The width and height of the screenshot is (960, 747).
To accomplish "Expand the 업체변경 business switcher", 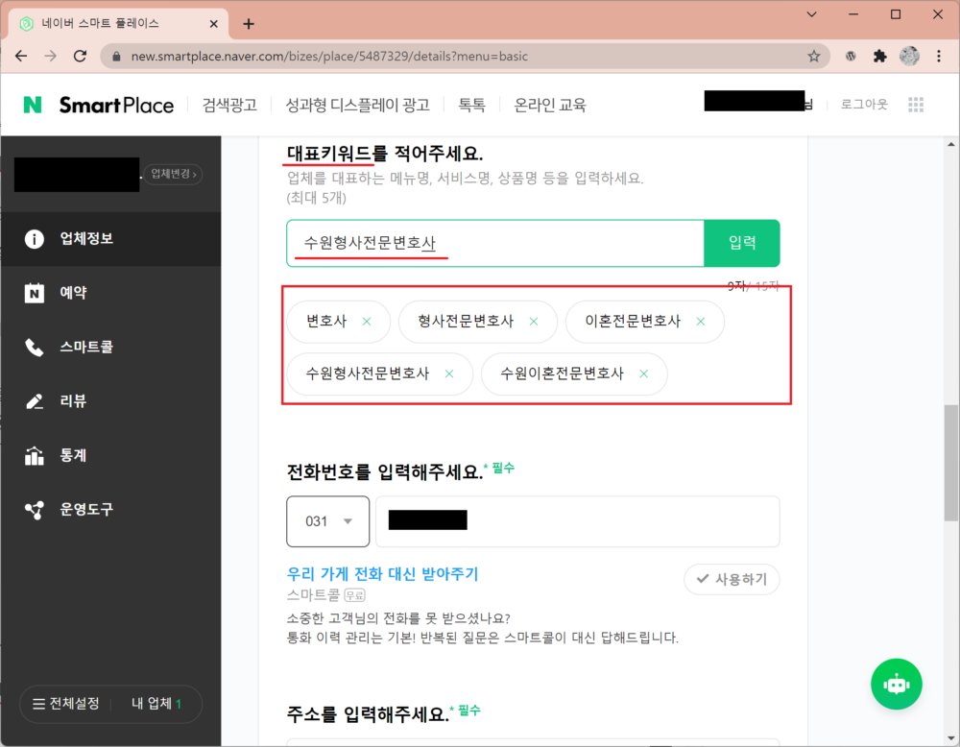I will pyautogui.click(x=171, y=174).
